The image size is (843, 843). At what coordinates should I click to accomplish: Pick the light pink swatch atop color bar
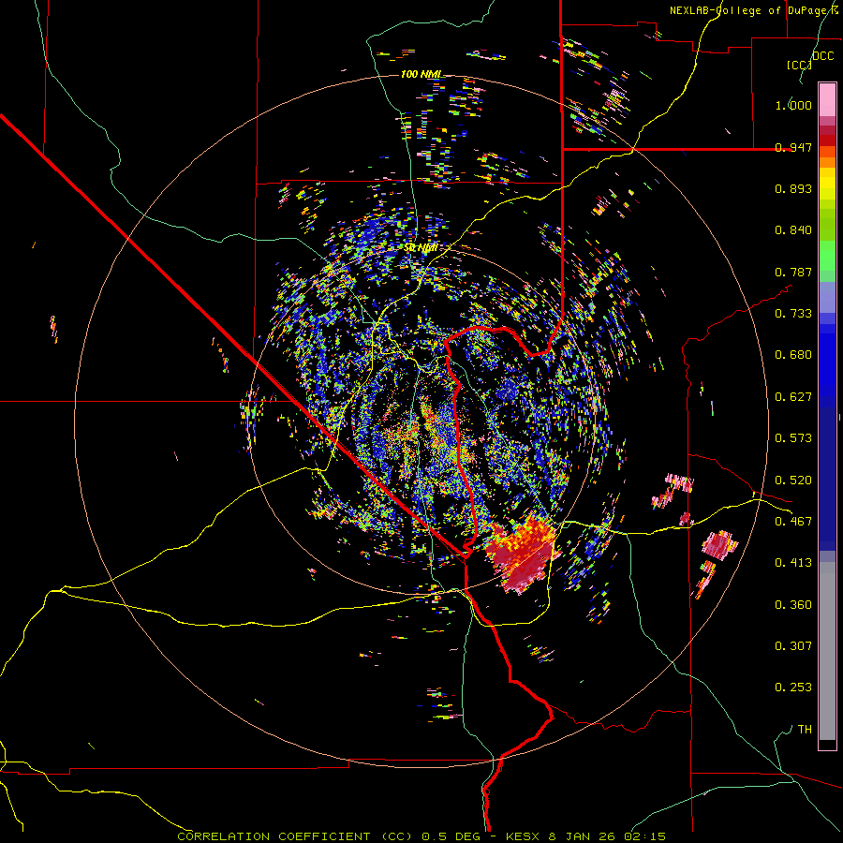click(x=827, y=99)
